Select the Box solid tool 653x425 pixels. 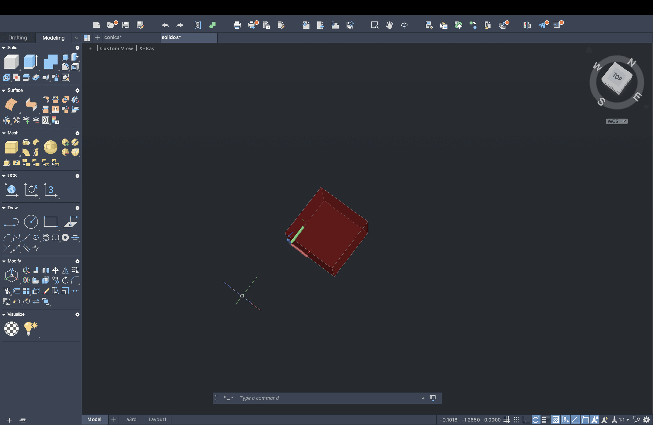[x=11, y=62]
